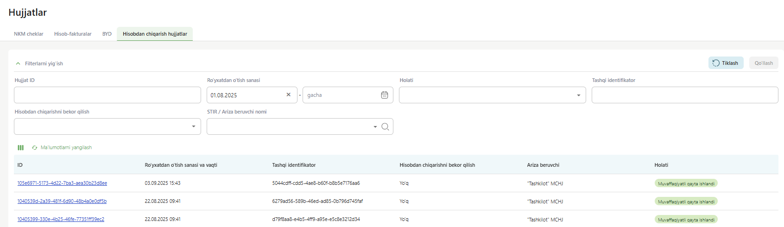Screen dimensions: 784x227
Task: Open the Hisob-fakturalar tab
Action: point(73,34)
